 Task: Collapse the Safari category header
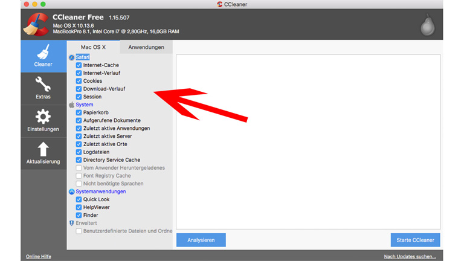(83, 57)
